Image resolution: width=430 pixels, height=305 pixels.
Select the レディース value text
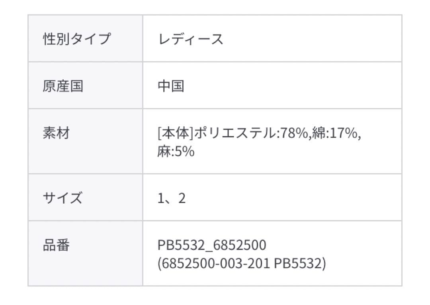(190, 39)
